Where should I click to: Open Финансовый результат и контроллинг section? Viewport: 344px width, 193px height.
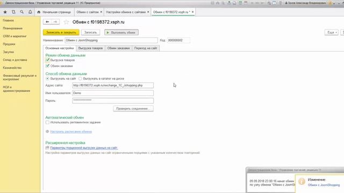pyautogui.click(x=20, y=77)
